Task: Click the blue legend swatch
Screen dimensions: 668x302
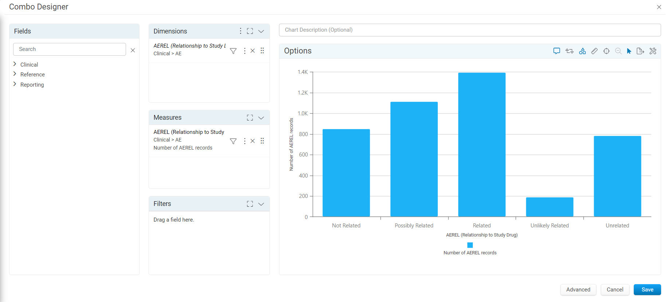Action: 470,245
